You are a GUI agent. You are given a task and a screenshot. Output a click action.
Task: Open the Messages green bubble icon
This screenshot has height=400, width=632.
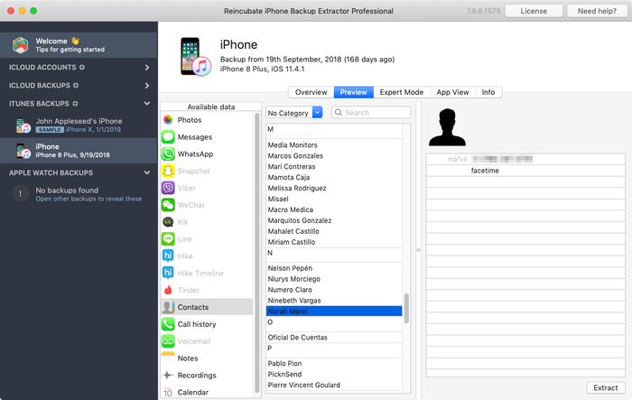(168, 137)
